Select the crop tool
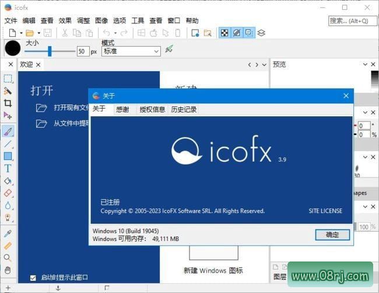 8,103
